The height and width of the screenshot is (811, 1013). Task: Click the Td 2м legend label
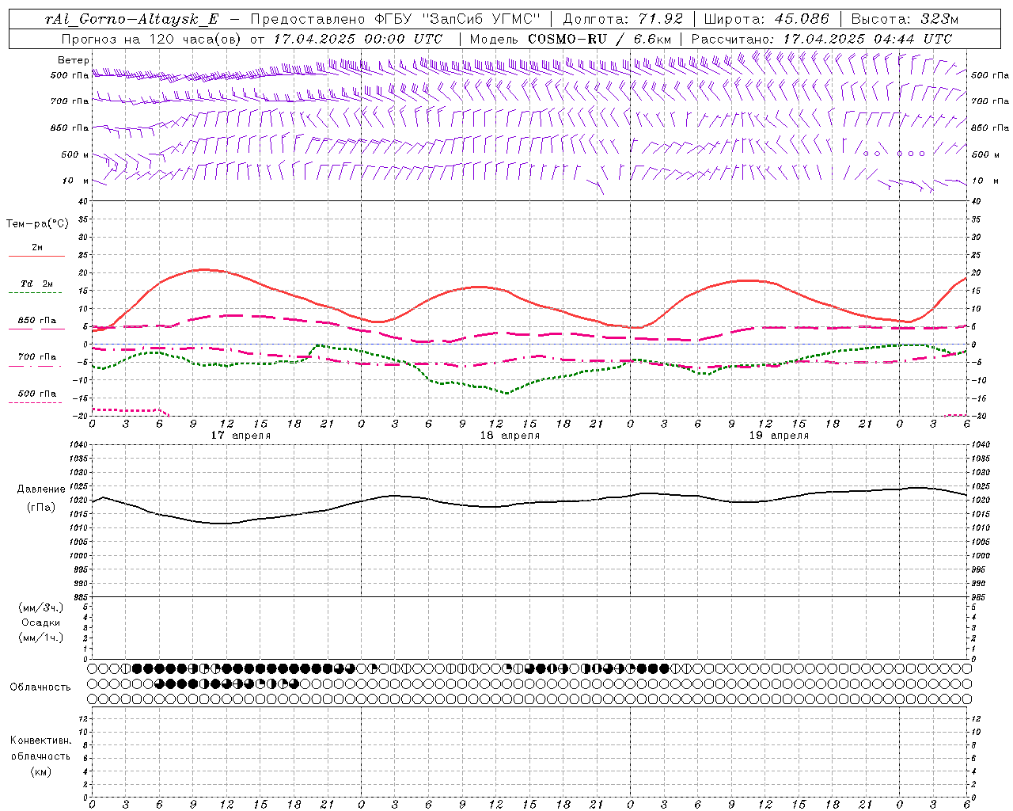36,284
